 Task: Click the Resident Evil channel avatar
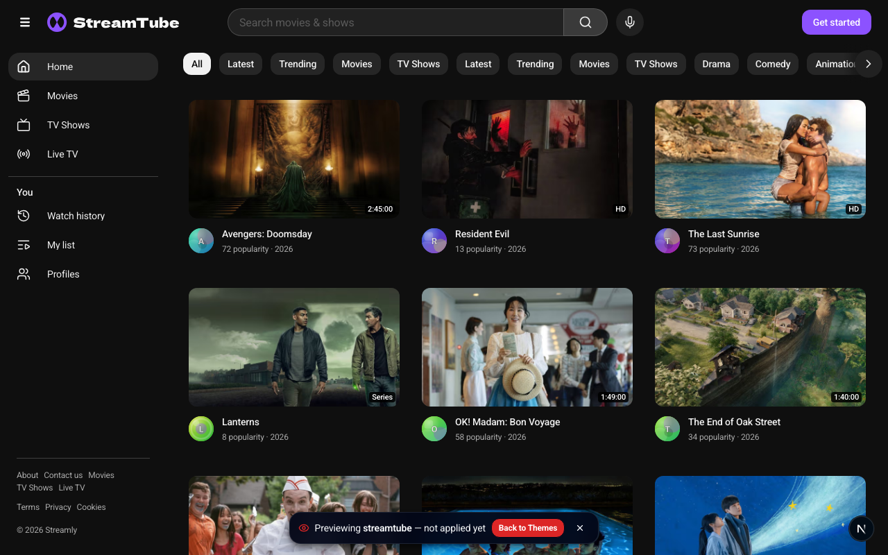click(434, 241)
